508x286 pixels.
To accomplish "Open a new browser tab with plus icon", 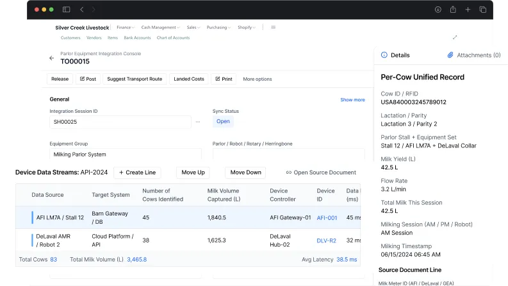I will pyautogui.click(x=468, y=10).
